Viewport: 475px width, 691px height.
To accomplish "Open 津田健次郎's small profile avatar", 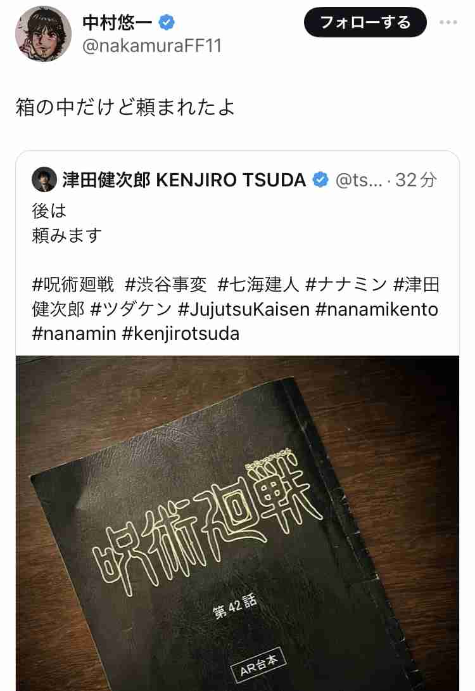I will pos(44,179).
